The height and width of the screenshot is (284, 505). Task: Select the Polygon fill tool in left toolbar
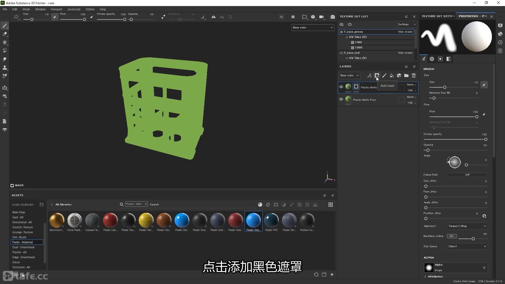5,51
